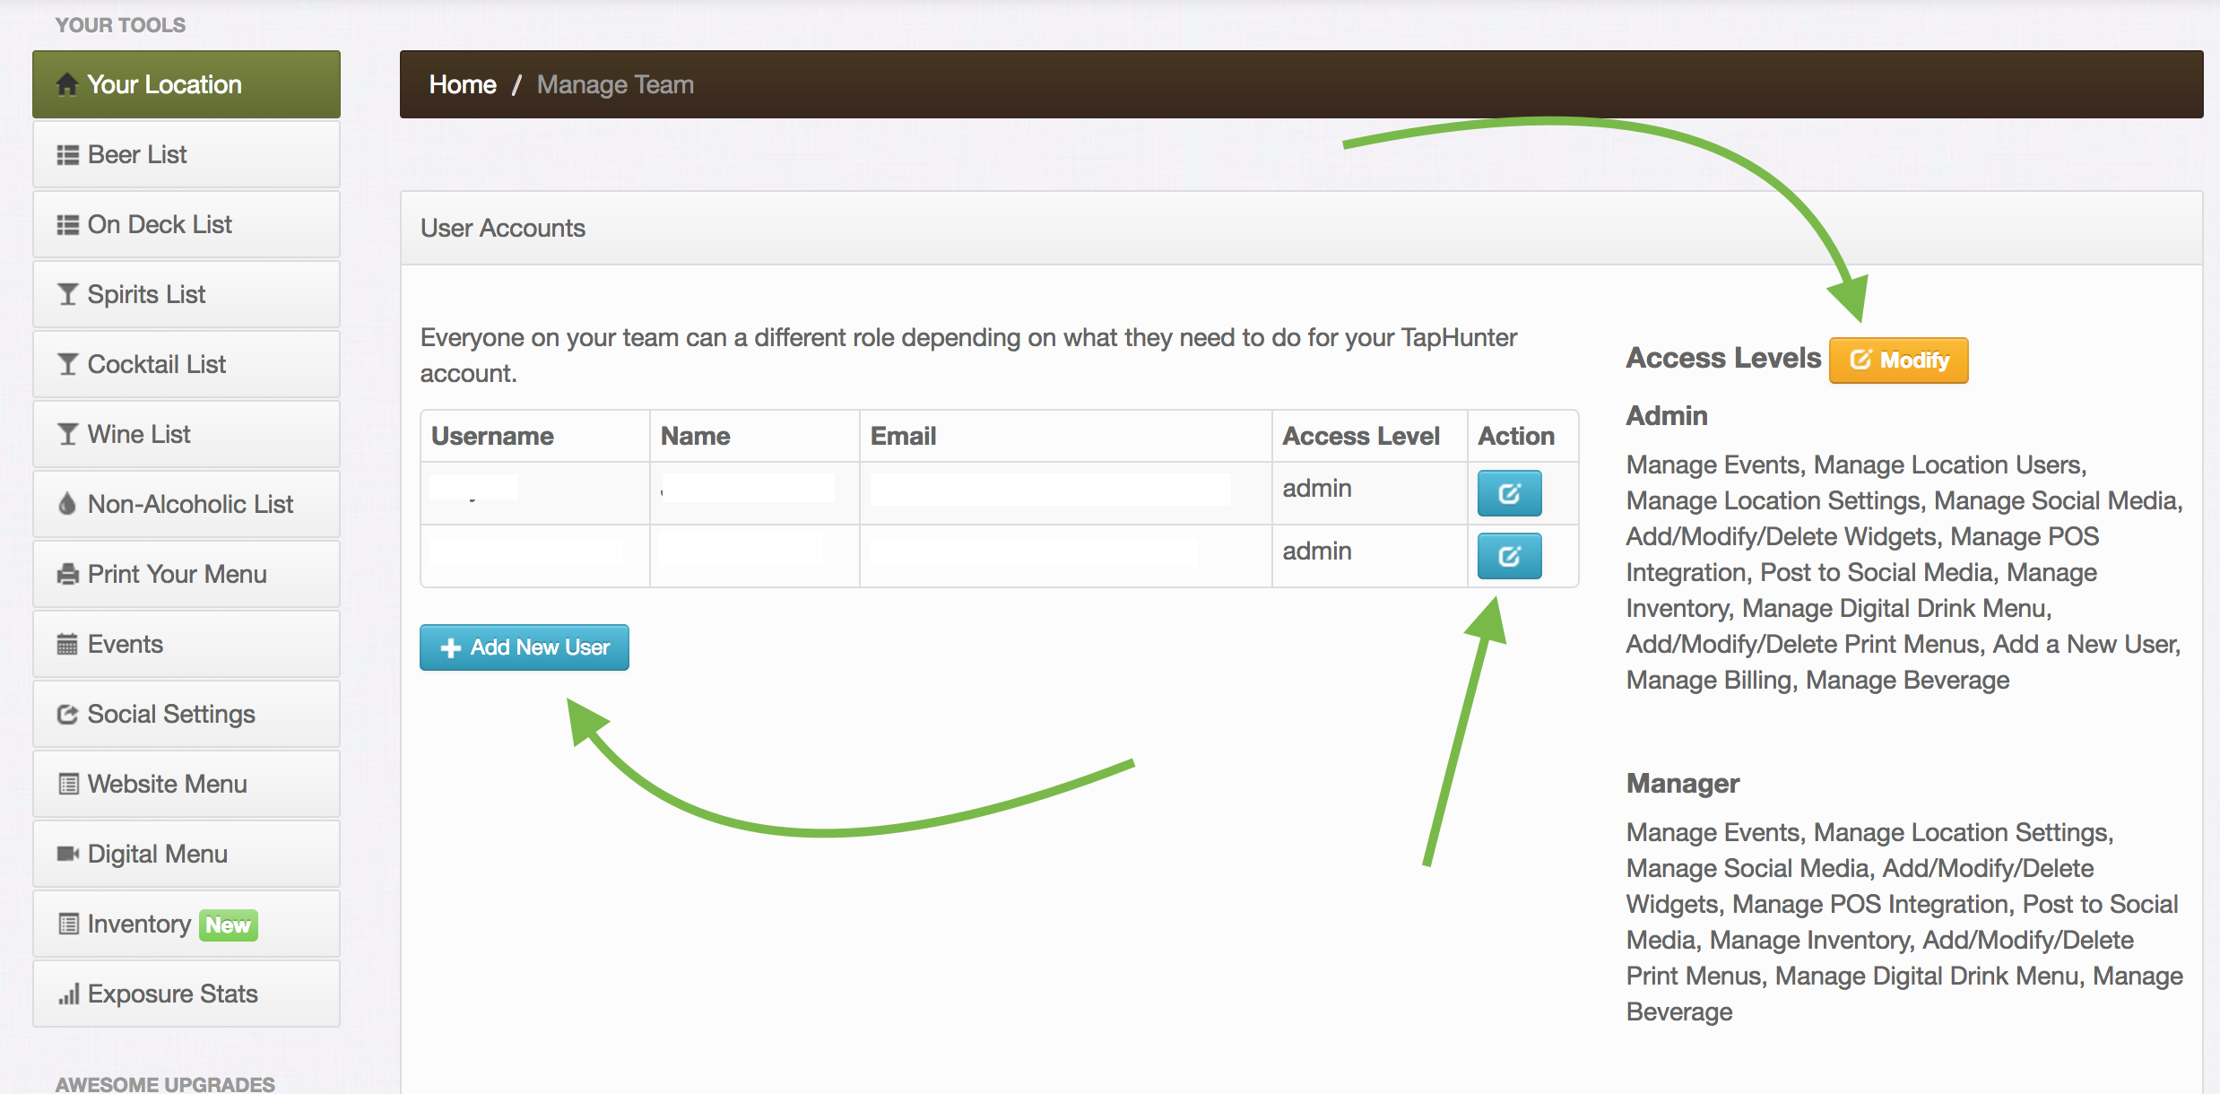Click the list icon beside Inventory
The image size is (2220, 1094).
(68, 924)
